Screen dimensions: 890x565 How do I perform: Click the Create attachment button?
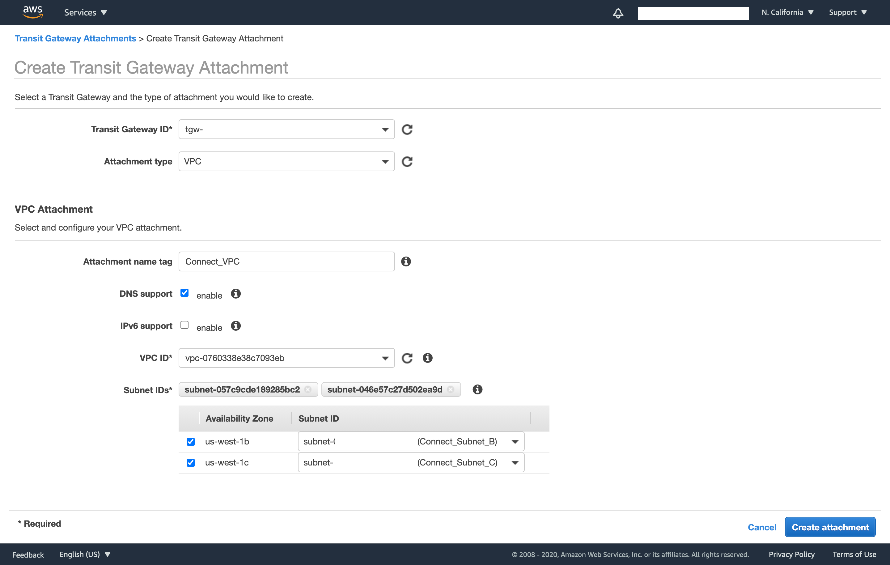click(x=830, y=527)
